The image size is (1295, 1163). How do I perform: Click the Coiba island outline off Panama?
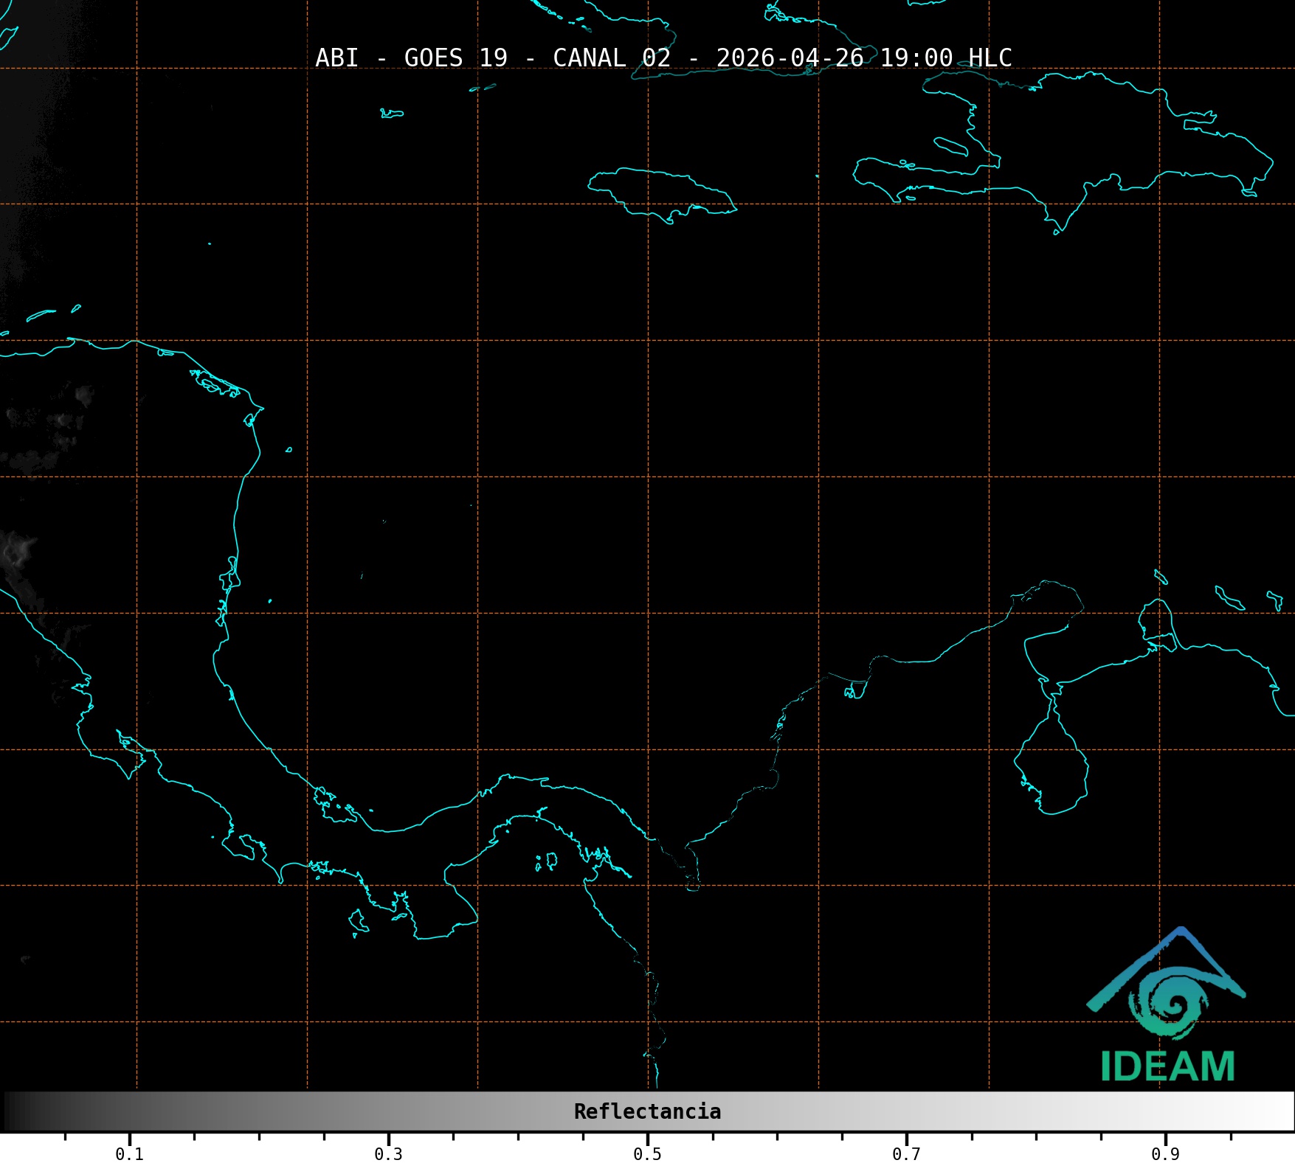coord(358,920)
